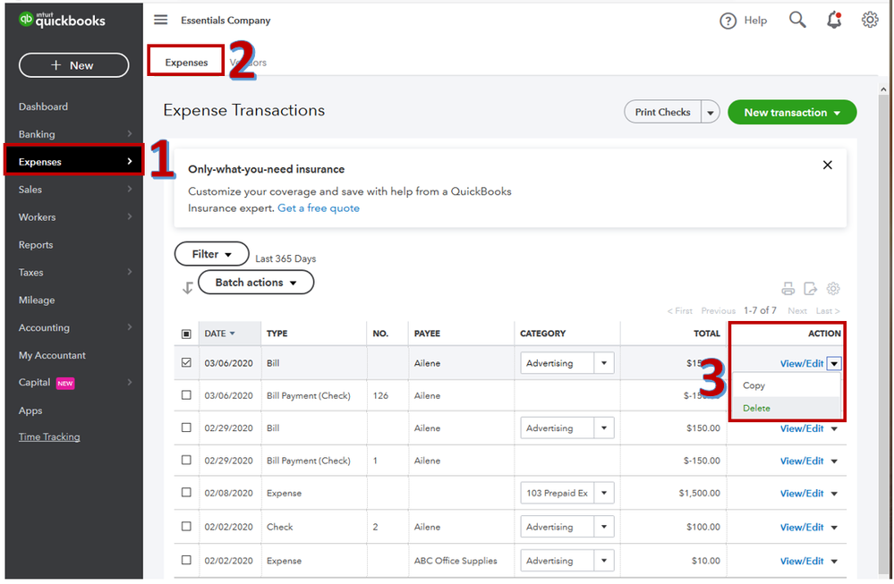The width and height of the screenshot is (894, 584).
Task: Open the hamburger navigation menu
Action: 161,20
